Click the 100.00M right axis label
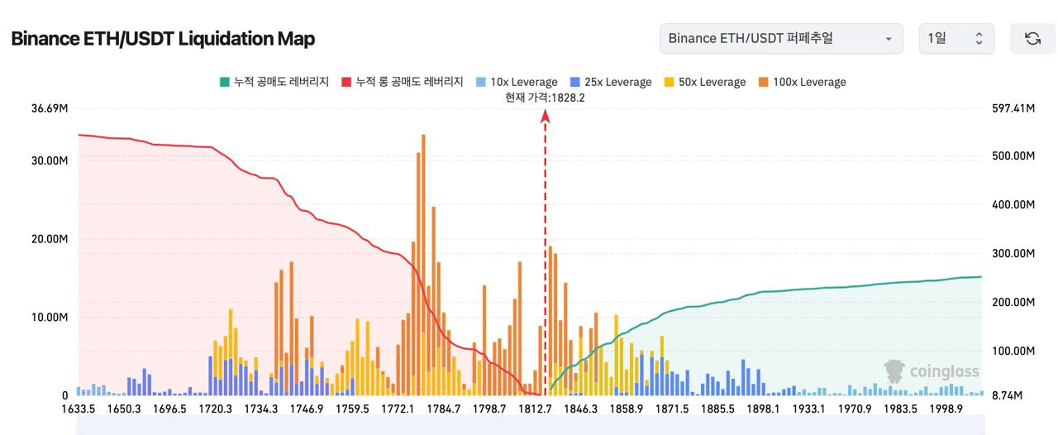This screenshot has height=435, width=1058. tap(1013, 351)
